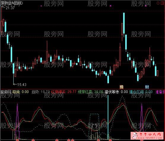Viewport: 165px width, 141px height.
Task: Click the diamond icon in top-right corner
Action: (x=158, y=3)
